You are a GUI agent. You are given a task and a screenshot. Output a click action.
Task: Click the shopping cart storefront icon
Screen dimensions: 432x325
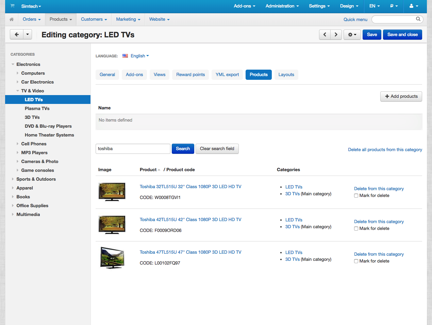coord(13,6)
